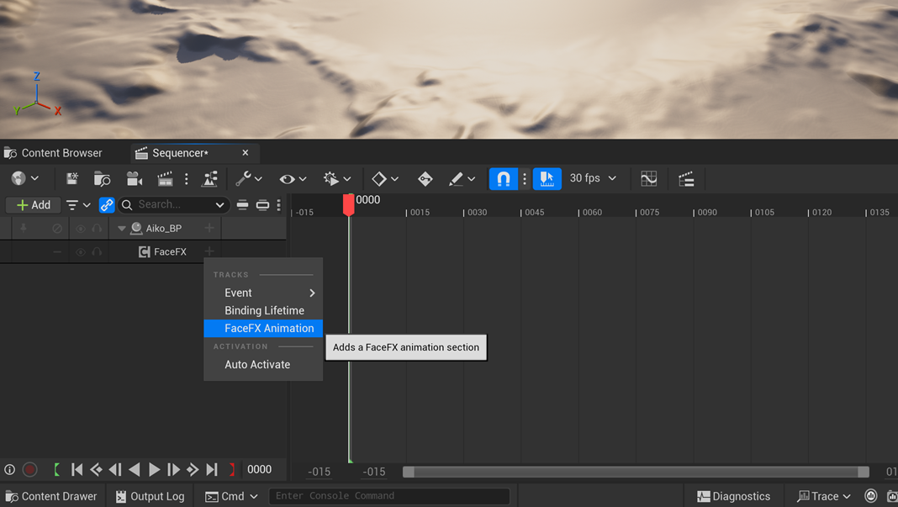The image size is (898, 507).
Task: Open the outliner three-dot options menu
Action: click(279, 204)
